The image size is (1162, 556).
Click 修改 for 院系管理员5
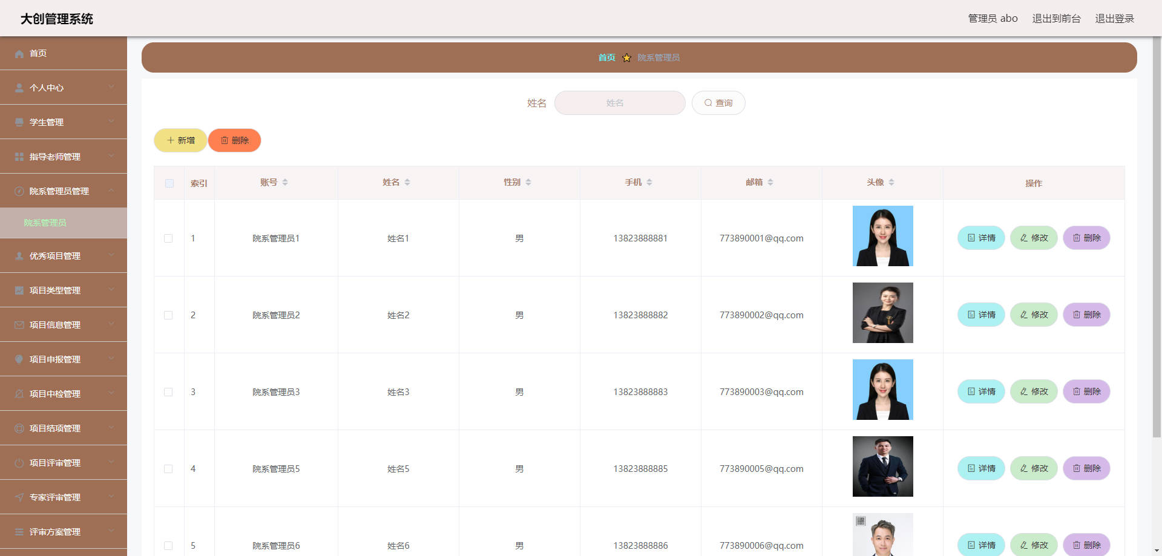point(1034,468)
